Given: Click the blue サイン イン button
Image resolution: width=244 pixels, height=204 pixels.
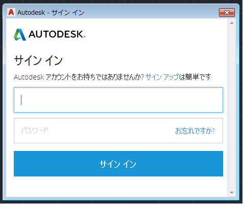Looking at the screenshot, I should (118, 164).
